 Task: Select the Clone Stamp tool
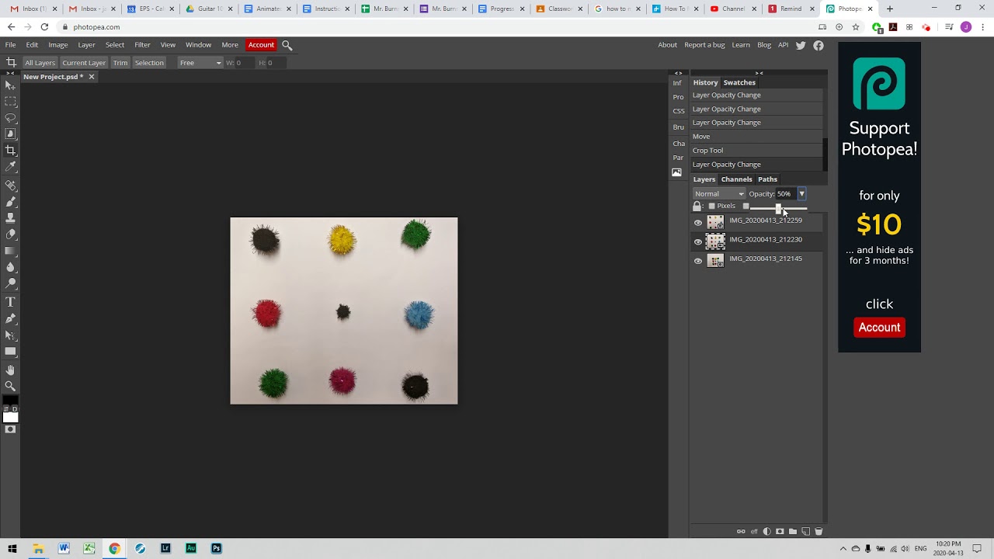(x=10, y=218)
